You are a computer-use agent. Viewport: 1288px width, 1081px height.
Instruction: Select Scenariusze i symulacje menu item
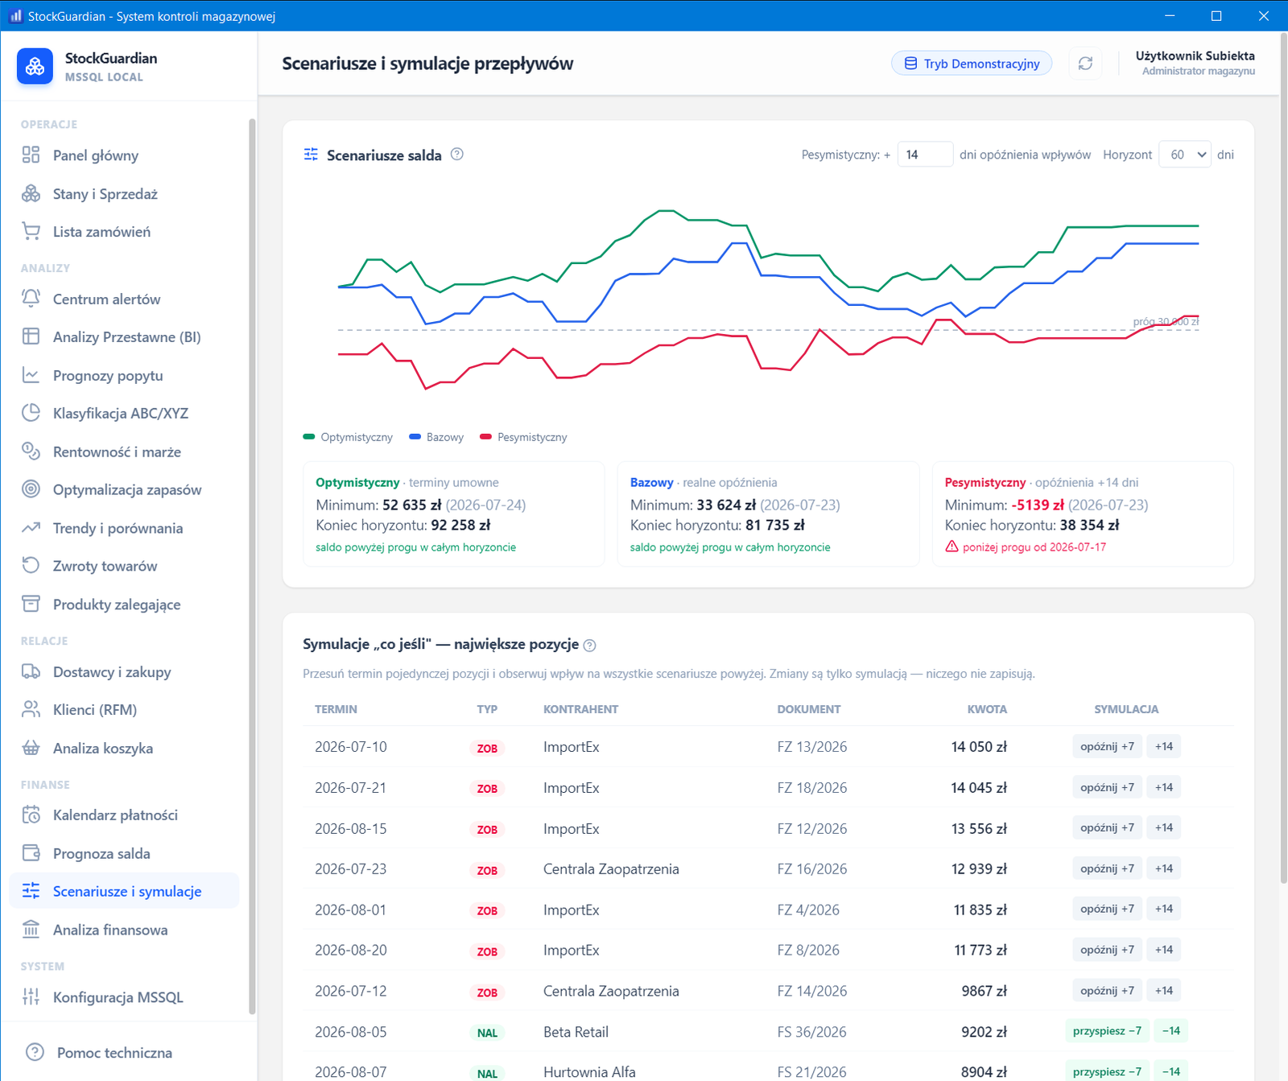(x=124, y=891)
